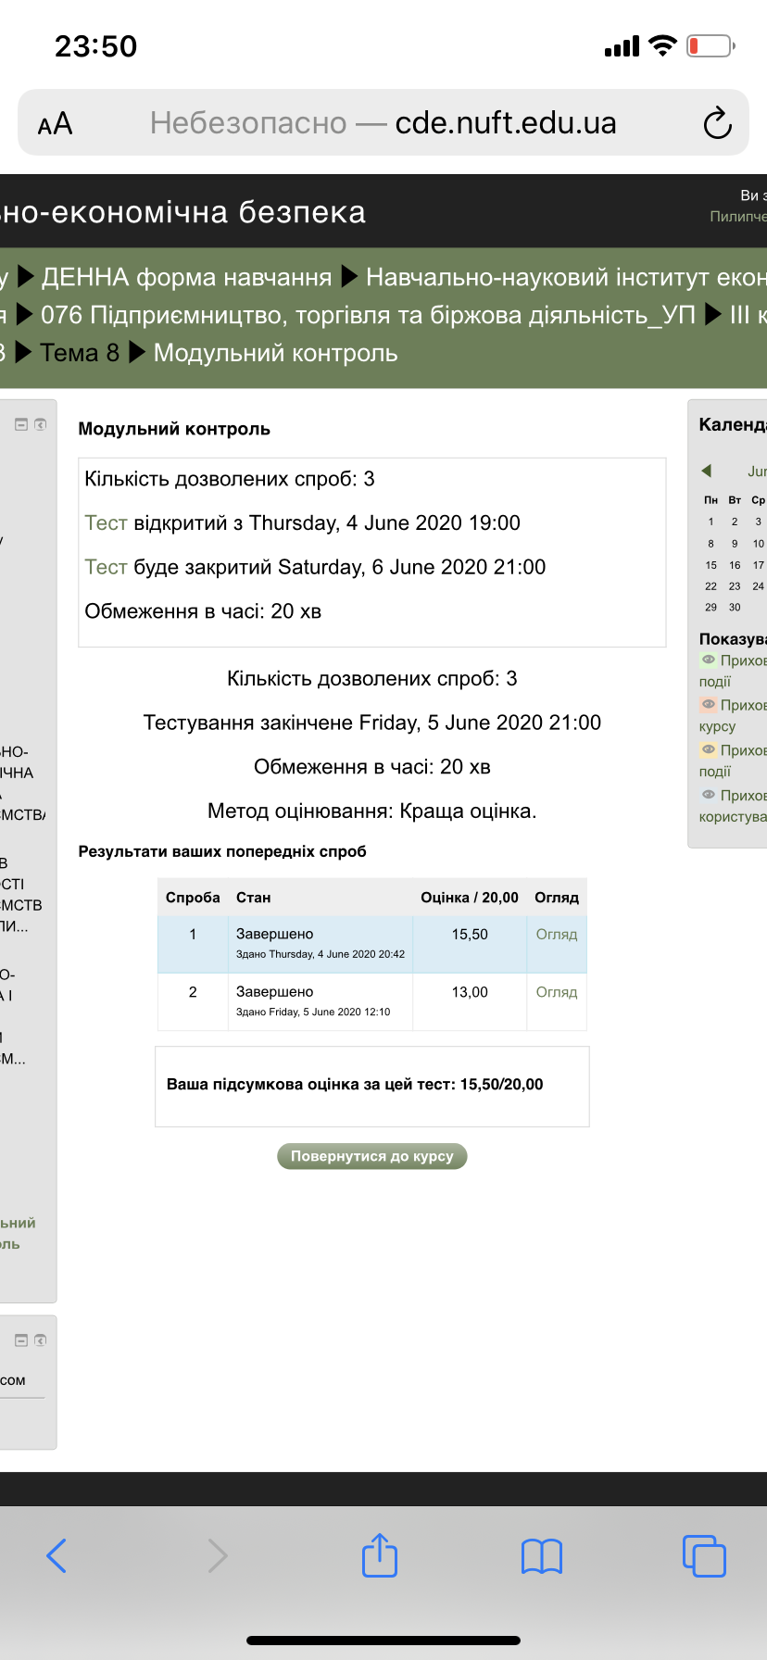767x1660 pixels.
Task: Open 'ДЕННА форма навчання' breadcrumb
Action: tap(186, 277)
